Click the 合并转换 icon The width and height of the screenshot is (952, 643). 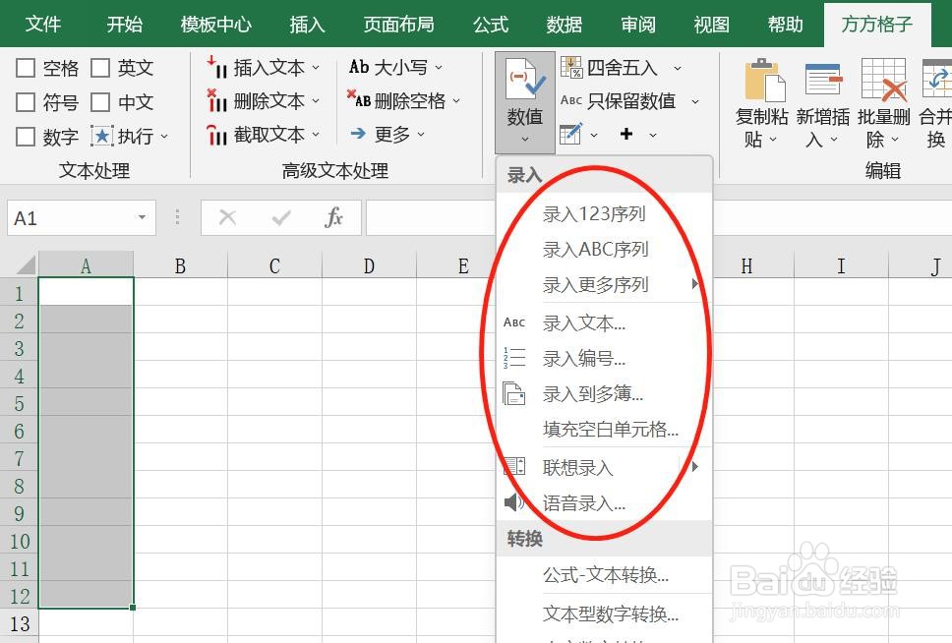tap(937, 79)
